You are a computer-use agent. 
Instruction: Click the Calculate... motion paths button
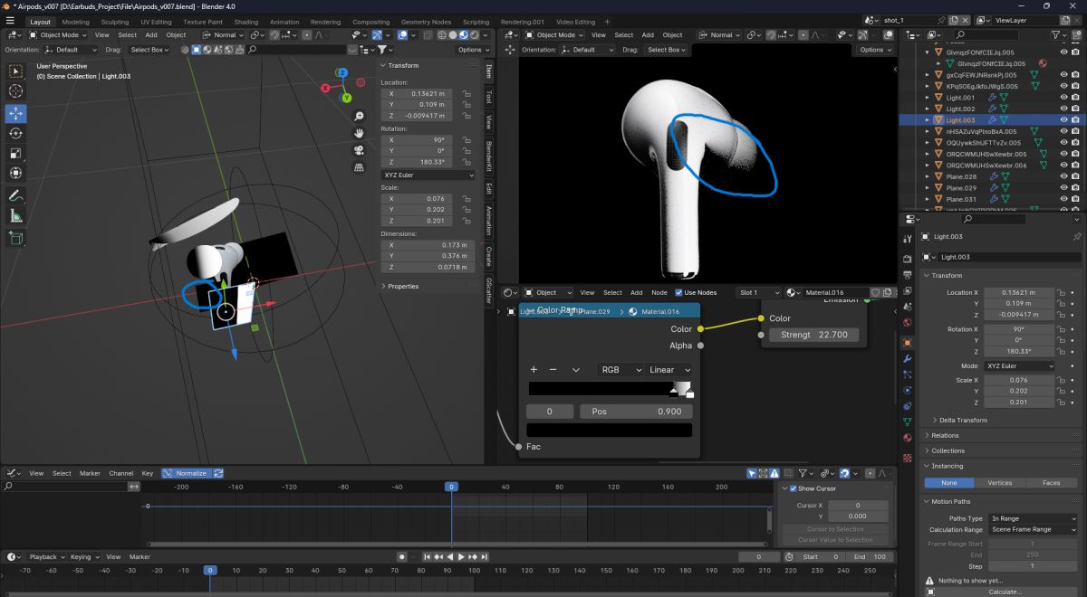point(1004,592)
